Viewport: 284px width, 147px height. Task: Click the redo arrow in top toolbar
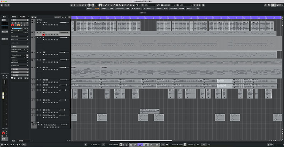[x=9, y=5]
